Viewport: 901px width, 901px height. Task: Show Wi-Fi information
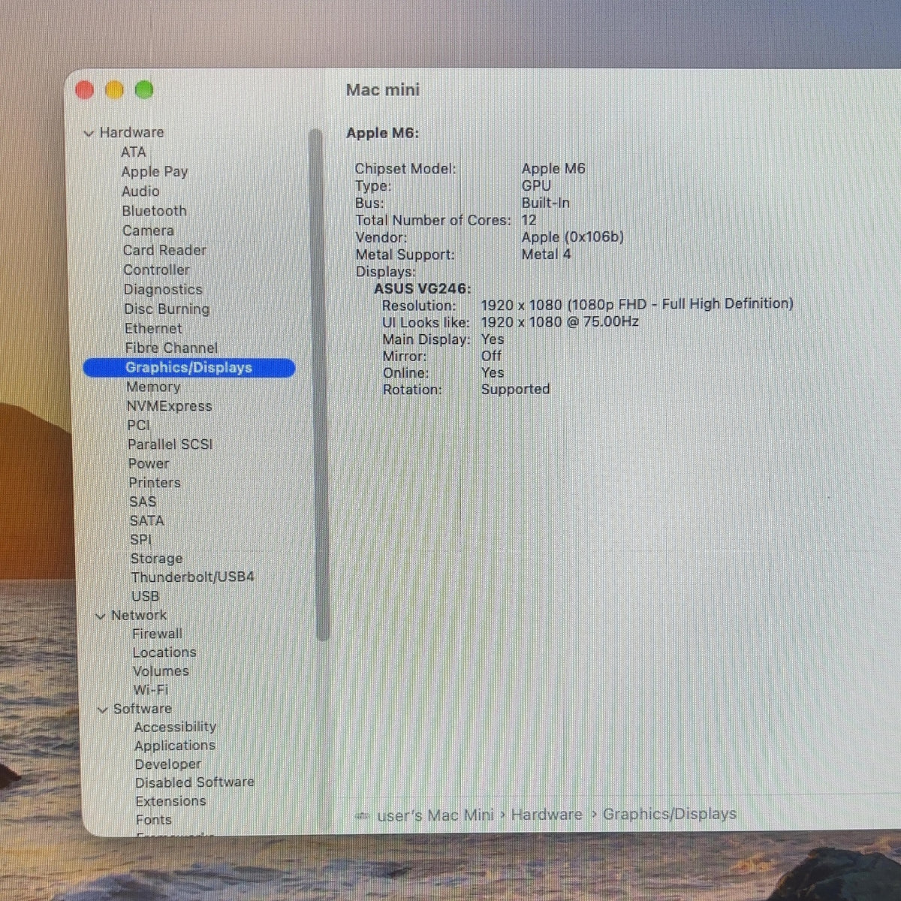pyautogui.click(x=151, y=689)
